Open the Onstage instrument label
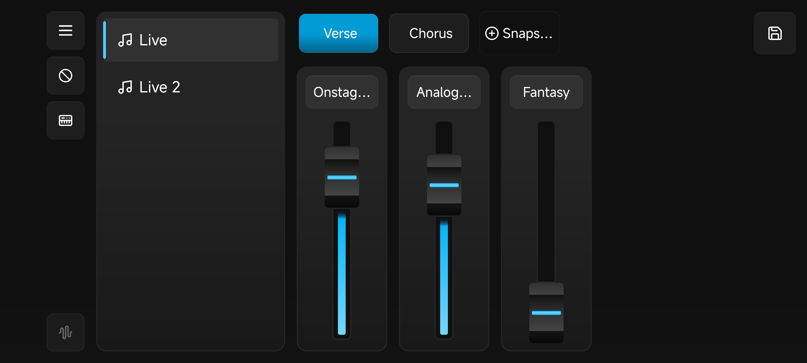 [x=342, y=92]
